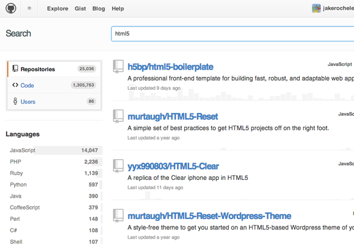Click the 1,305,763 code count badge
This screenshot has height=244, width=354.
[x=84, y=85]
